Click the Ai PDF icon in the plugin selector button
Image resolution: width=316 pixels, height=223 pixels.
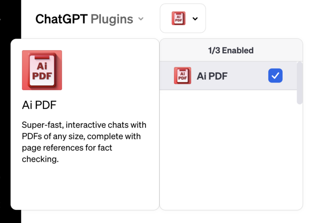[x=178, y=18]
